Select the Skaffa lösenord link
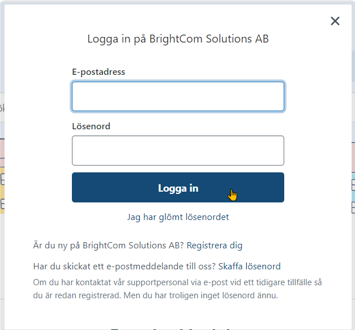This screenshot has height=330, width=355. pos(249,266)
